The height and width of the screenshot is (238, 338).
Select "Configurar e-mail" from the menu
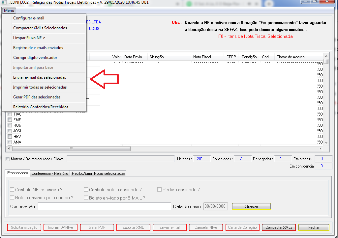(29, 18)
